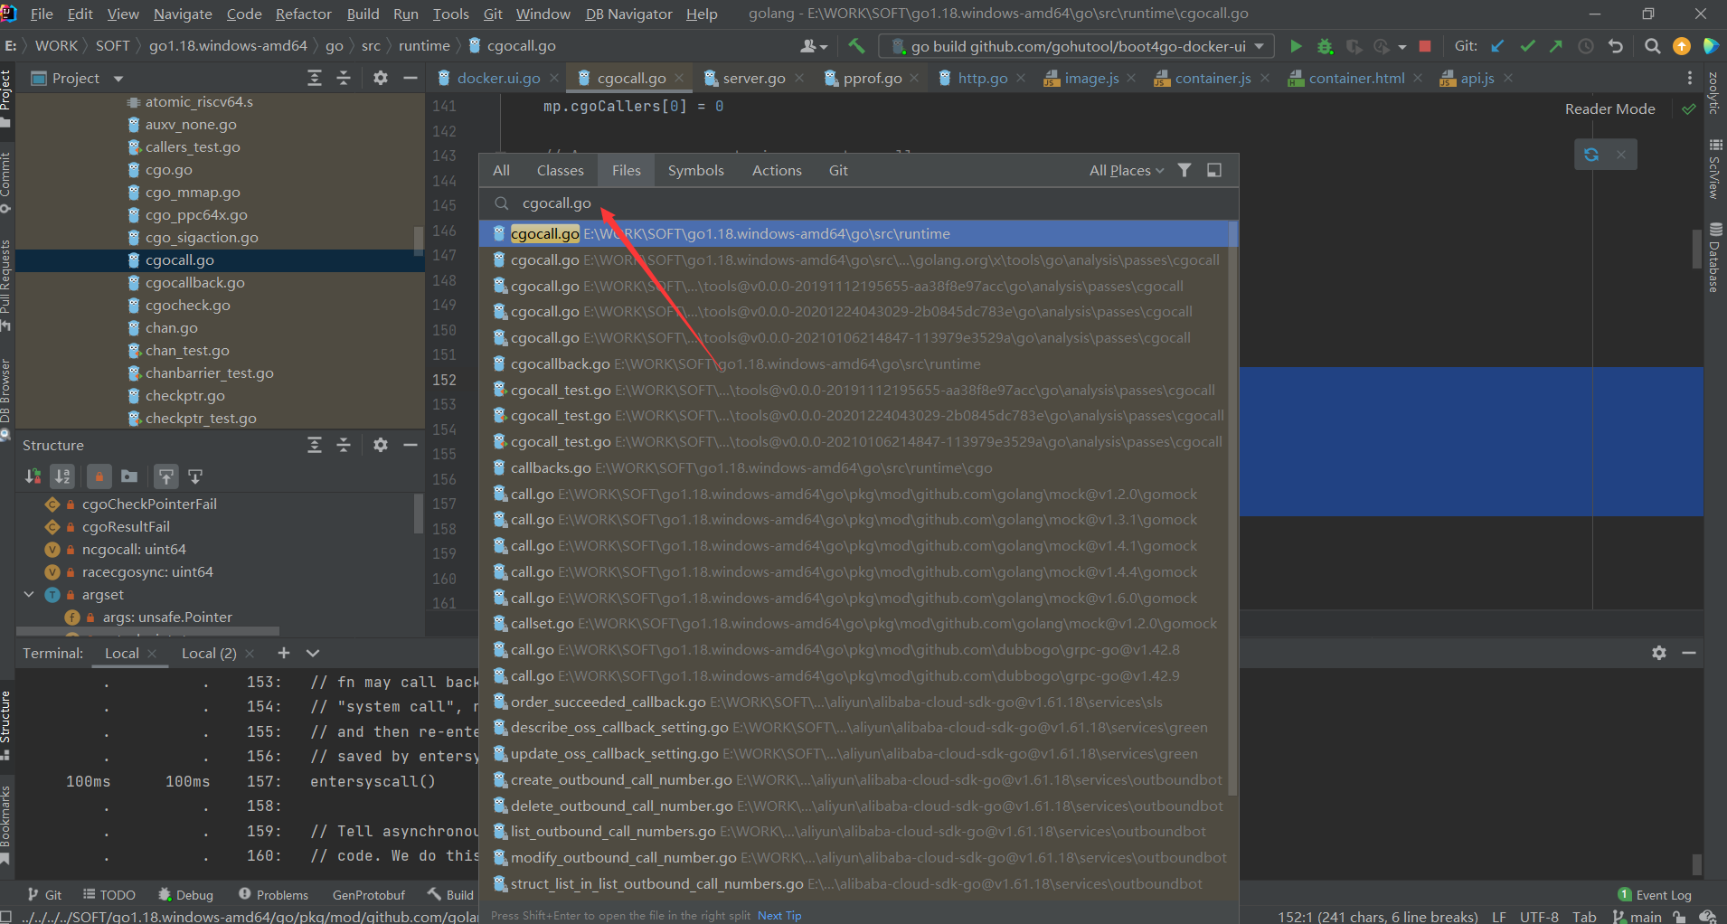The image size is (1727, 924).
Task: Open the Refactor menu
Action: click(x=303, y=14)
